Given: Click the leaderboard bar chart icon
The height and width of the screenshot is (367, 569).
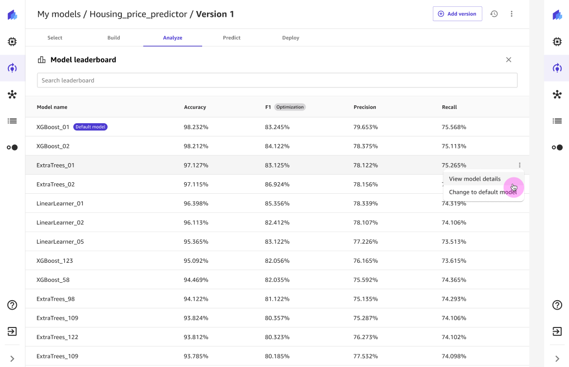Looking at the screenshot, I should point(42,59).
